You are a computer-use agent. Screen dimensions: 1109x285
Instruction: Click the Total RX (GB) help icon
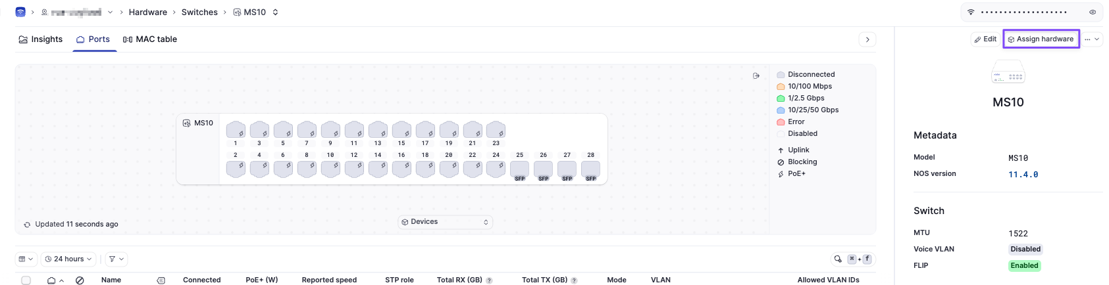pos(489,280)
